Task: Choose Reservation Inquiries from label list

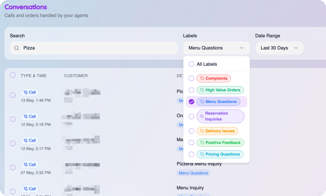Action: 220,116
